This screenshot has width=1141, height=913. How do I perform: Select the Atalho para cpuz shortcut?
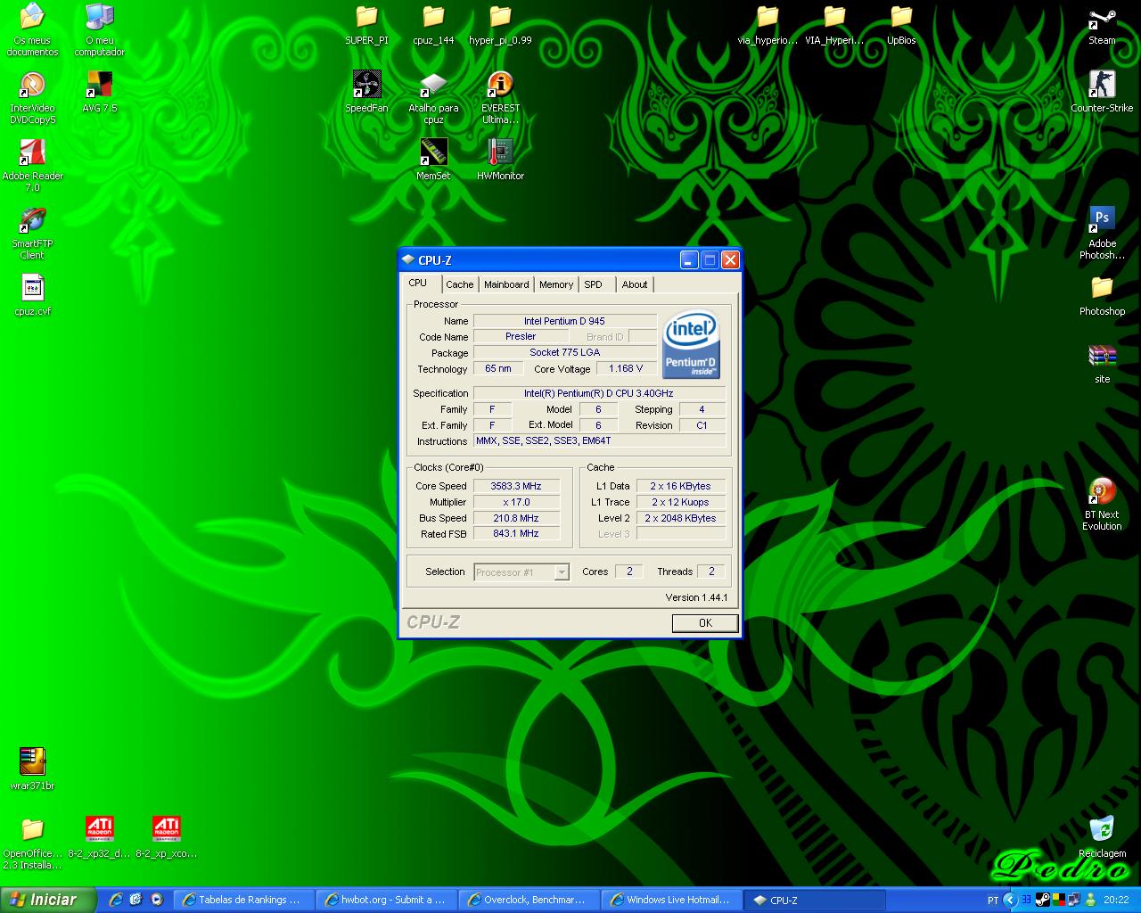tap(433, 98)
